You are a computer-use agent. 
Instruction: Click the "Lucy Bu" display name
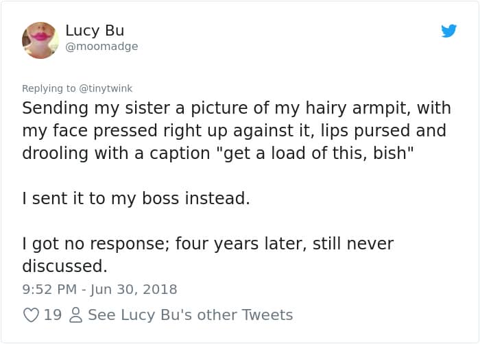point(95,31)
